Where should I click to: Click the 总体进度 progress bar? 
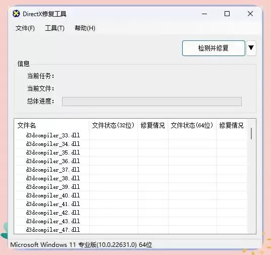click(x=152, y=101)
